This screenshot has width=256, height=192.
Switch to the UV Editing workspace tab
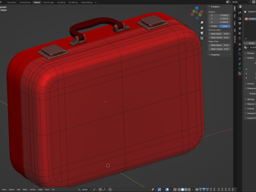tap(73, 3)
